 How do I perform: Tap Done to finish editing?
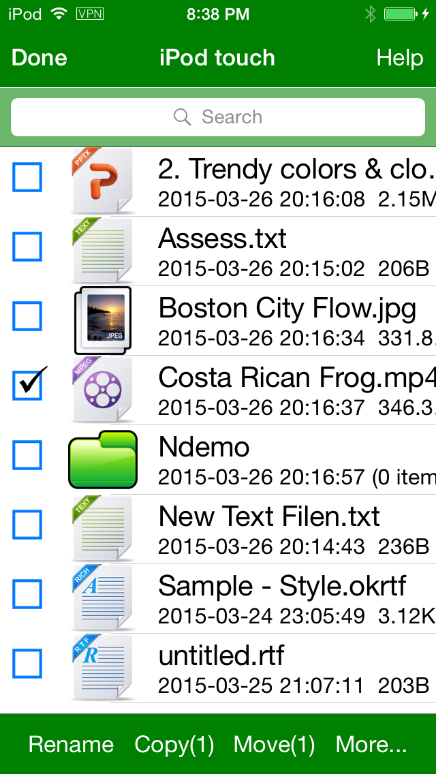(x=39, y=58)
